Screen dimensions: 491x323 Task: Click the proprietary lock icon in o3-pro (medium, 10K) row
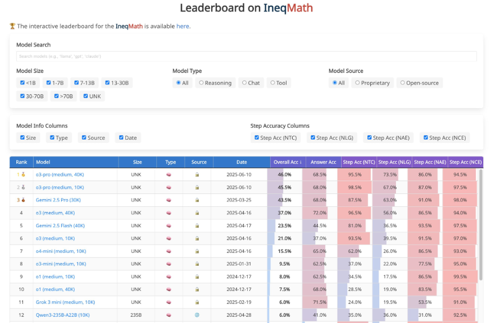coord(197,188)
